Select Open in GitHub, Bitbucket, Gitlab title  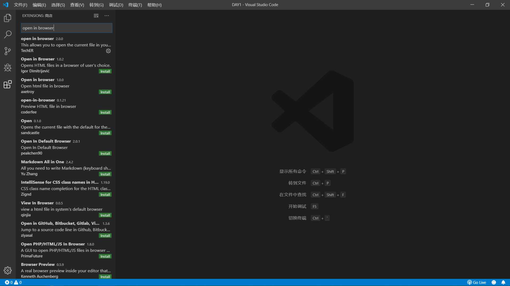[60, 223]
